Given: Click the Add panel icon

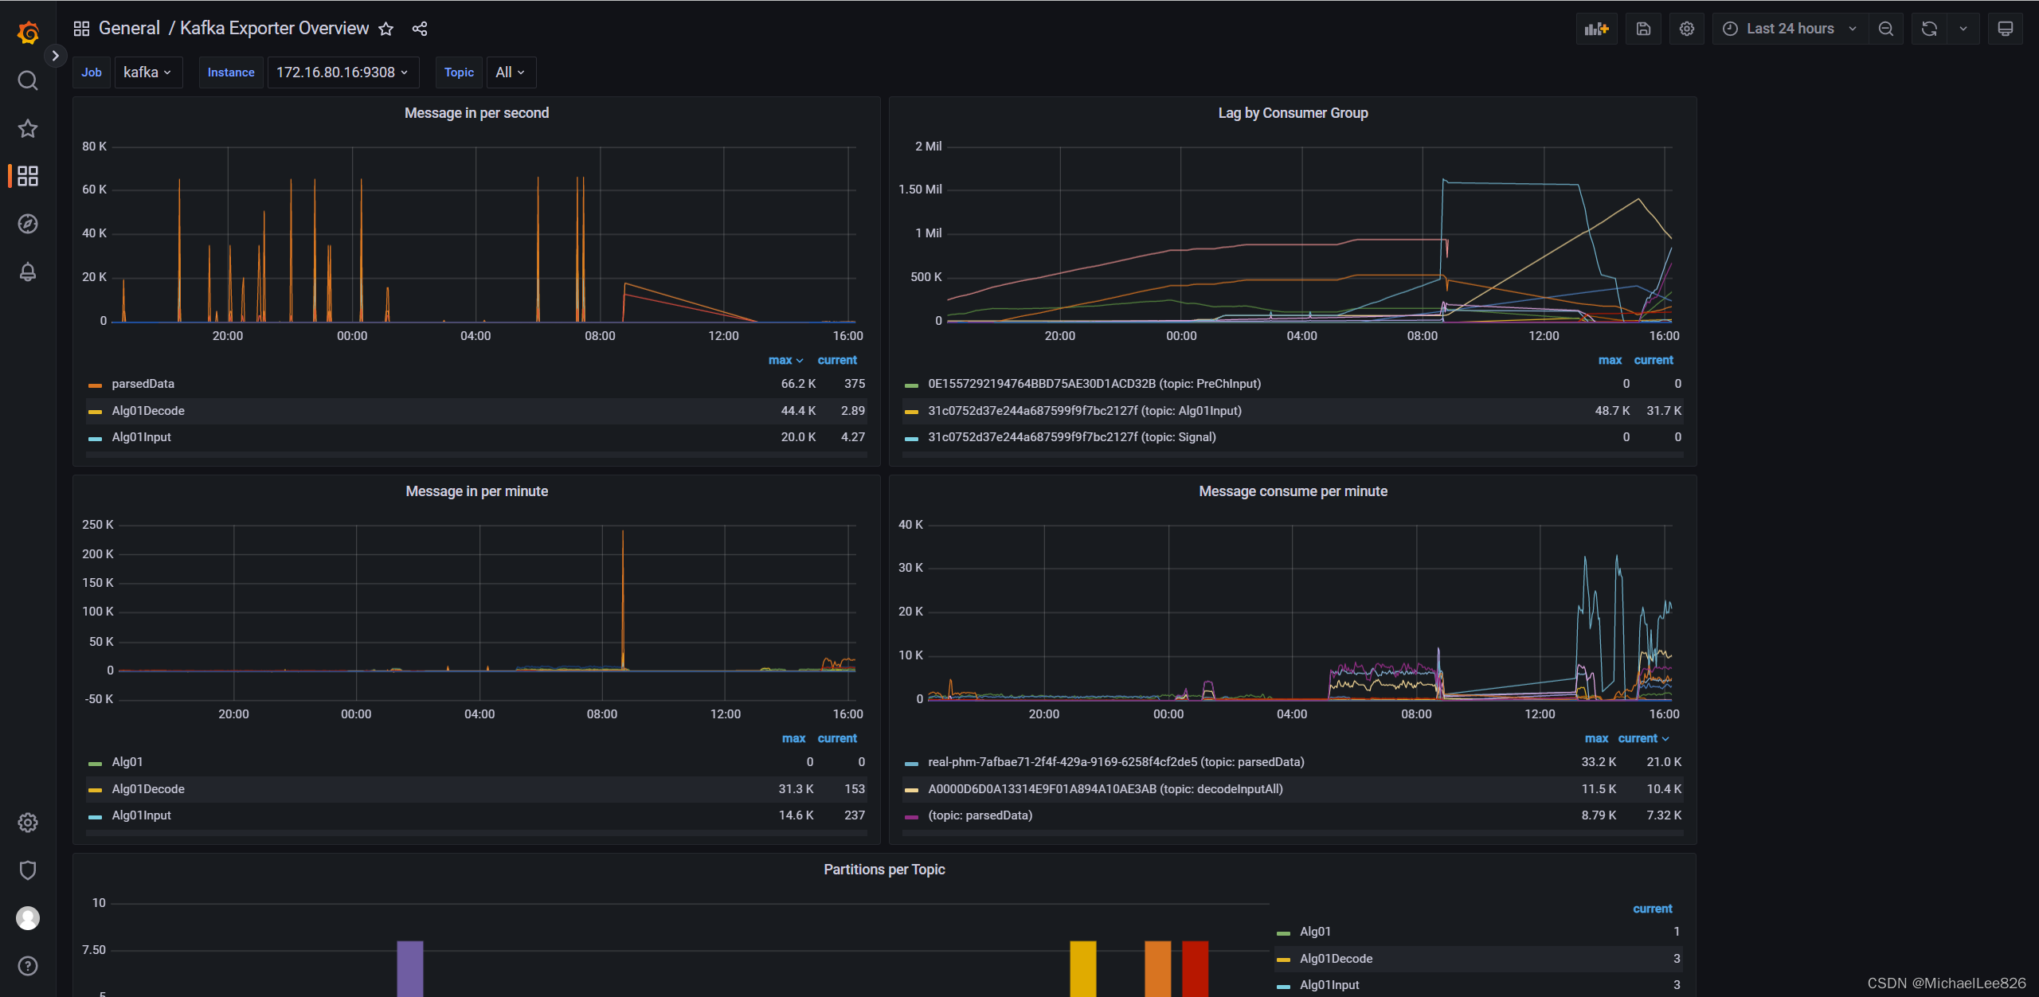Looking at the screenshot, I should (x=1596, y=29).
